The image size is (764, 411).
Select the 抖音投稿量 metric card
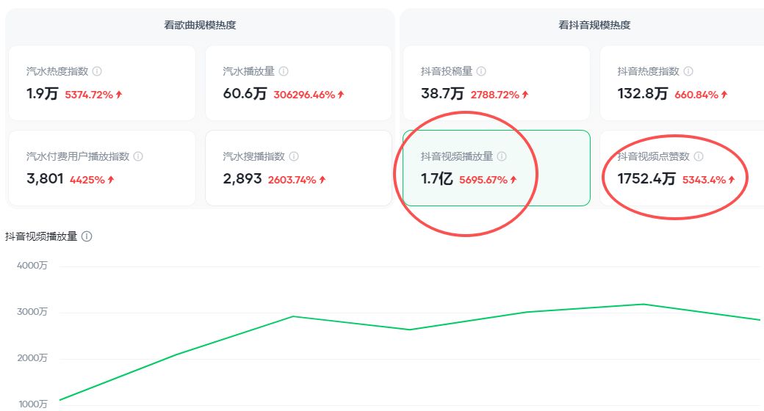click(x=497, y=83)
